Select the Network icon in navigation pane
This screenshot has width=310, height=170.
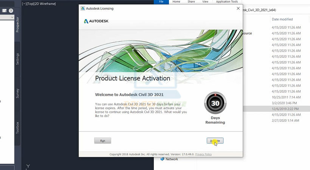tap(163, 159)
